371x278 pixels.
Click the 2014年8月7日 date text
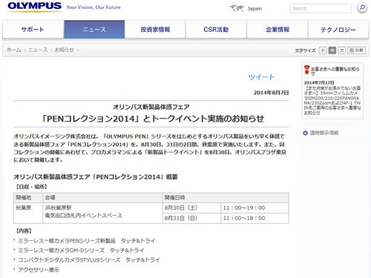(271, 93)
